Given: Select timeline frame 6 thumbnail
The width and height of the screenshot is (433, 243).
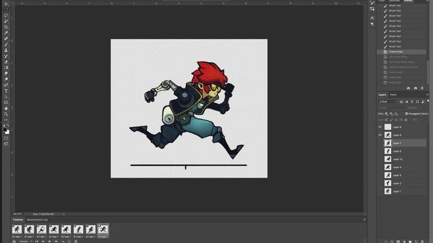Looking at the screenshot, I should 78,230.
